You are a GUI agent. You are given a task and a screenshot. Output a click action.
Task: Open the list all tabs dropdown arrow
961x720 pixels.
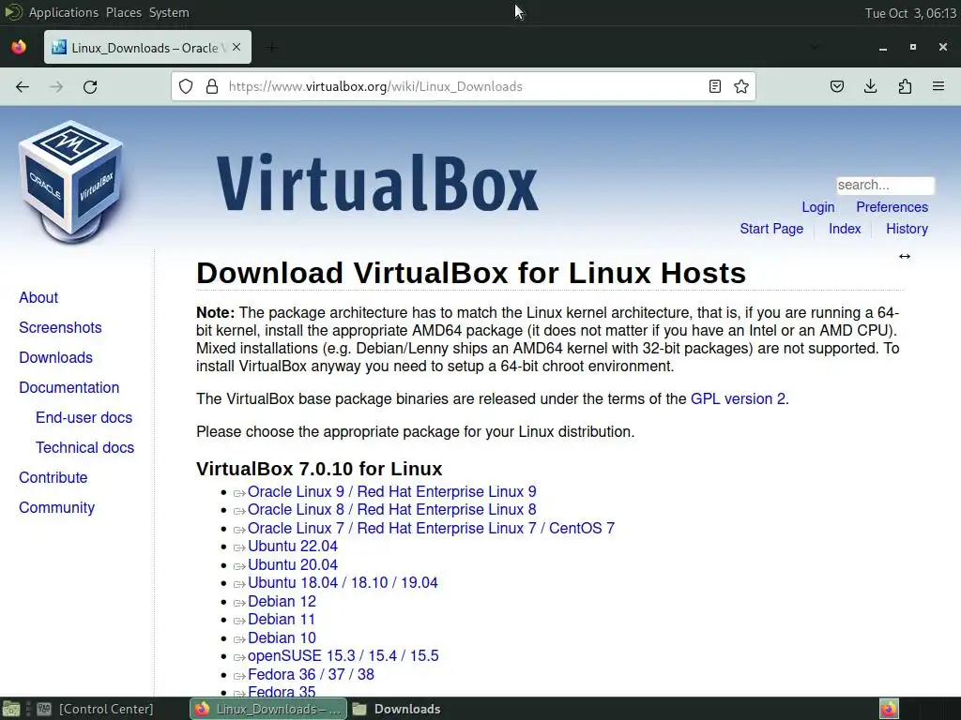[814, 47]
